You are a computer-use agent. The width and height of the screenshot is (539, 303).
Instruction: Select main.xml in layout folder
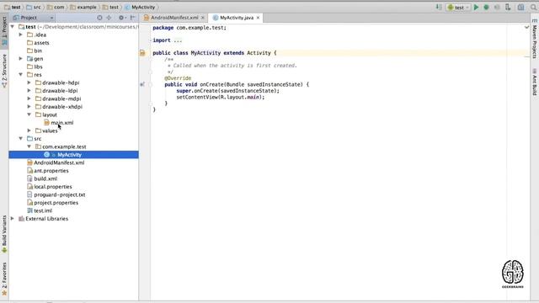[61, 123]
